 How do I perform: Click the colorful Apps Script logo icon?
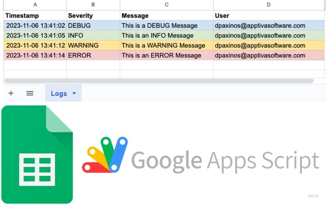point(105,155)
